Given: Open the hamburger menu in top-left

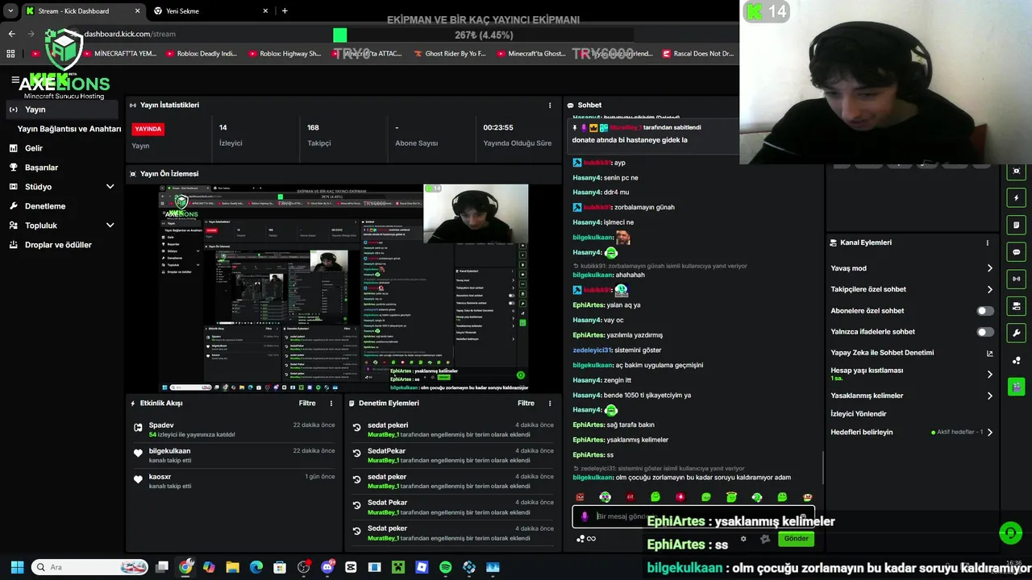Looking at the screenshot, I should tap(15, 80).
